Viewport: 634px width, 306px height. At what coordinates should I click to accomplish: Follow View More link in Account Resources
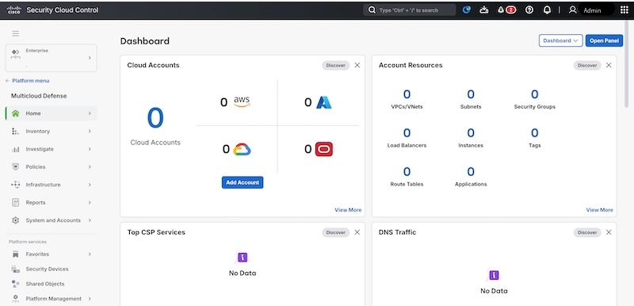point(599,210)
